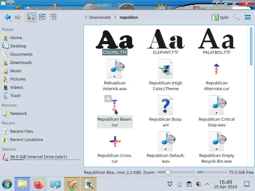The height and width of the screenshot is (191, 255).
Task: Click the Republican Beam.cur file name label
Action: coord(115,122)
